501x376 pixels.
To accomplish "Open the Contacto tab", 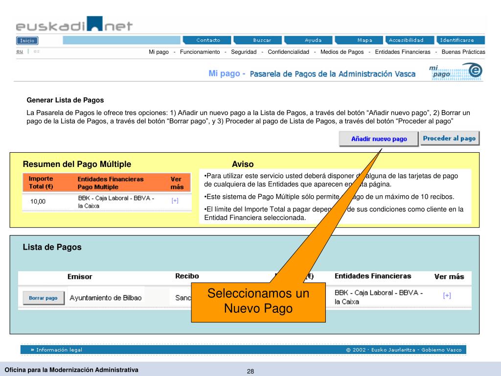I will (x=207, y=40).
